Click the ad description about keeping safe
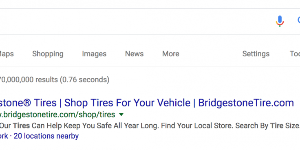 150,126
